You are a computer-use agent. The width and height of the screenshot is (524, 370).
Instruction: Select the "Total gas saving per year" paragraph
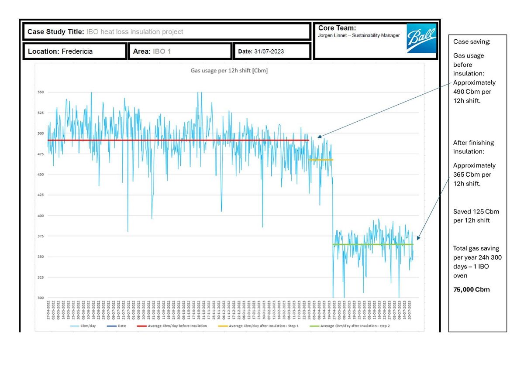click(478, 262)
